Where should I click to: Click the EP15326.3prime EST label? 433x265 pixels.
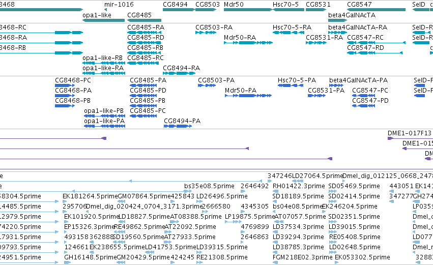90,227
